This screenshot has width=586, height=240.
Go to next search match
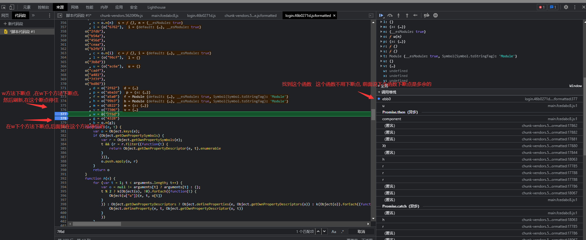(324, 231)
